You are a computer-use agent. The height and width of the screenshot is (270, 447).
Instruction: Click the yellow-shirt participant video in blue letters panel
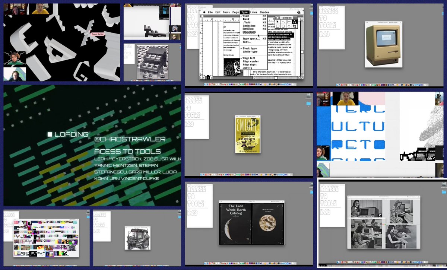click(345, 98)
